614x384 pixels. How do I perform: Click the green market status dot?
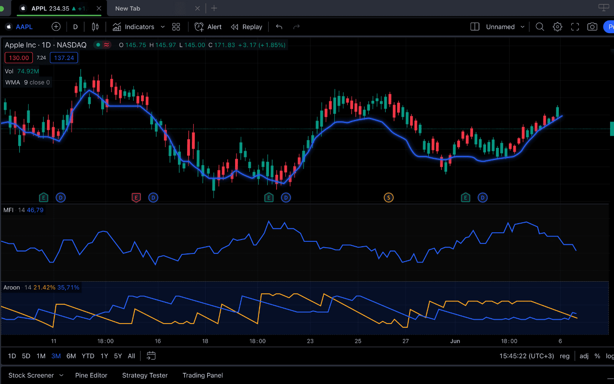tap(98, 45)
